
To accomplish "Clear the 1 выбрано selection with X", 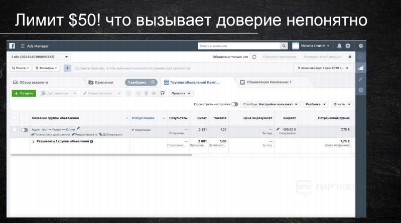I will click(153, 82).
